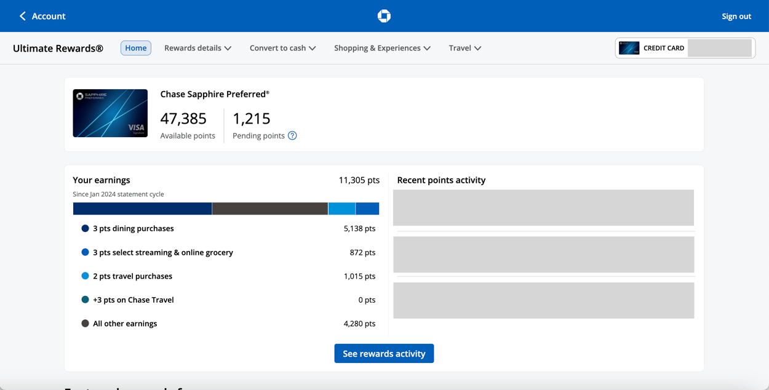Click the Ultimate Rewards title

click(58, 49)
